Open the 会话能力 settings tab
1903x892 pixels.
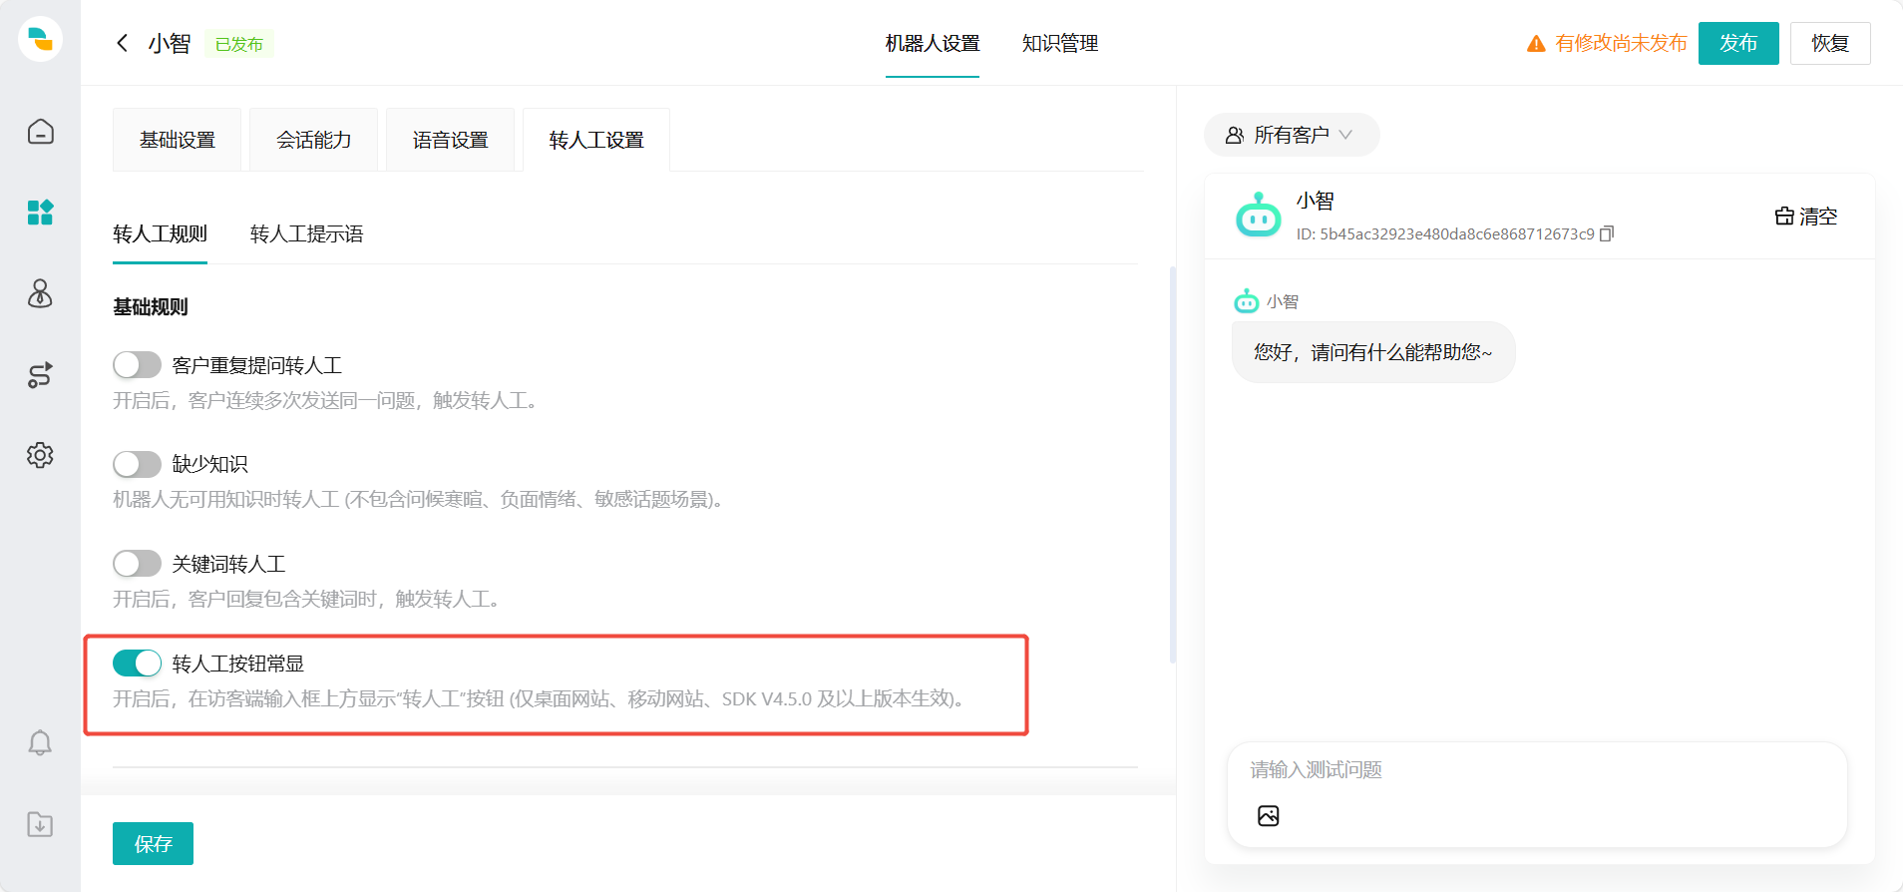[313, 140]
